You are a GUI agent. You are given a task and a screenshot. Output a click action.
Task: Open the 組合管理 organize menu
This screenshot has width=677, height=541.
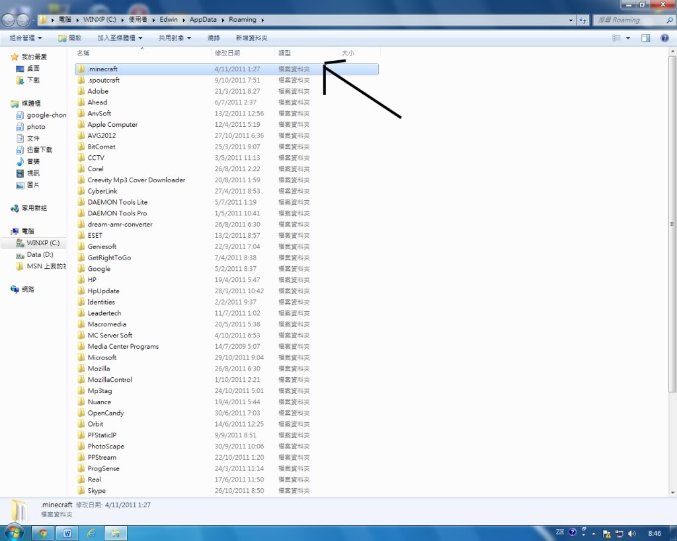26,38
